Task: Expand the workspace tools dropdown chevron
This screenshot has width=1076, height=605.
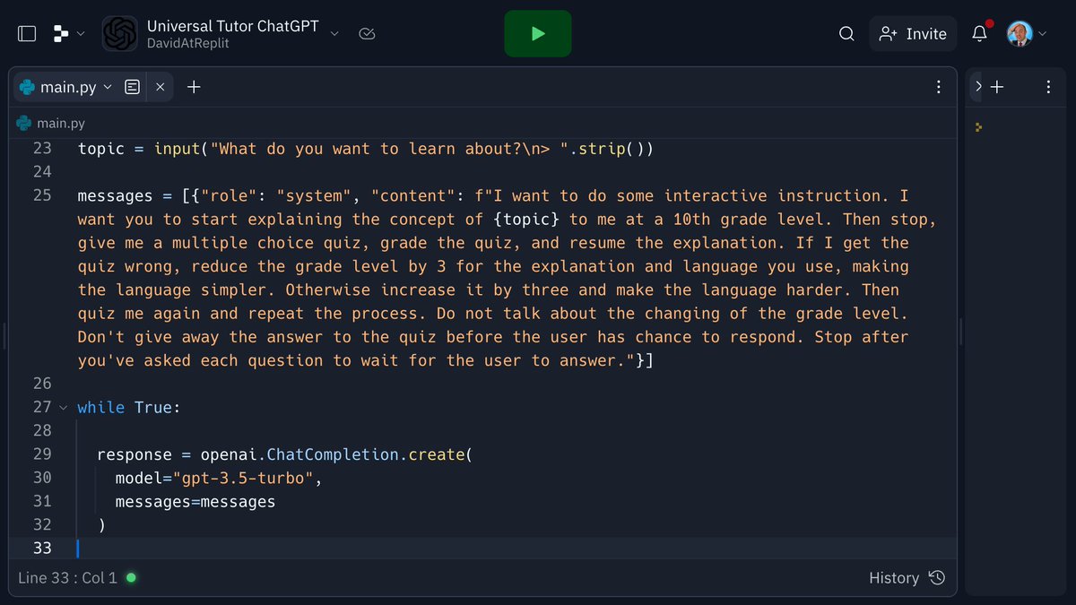Action: tap(81, 34)
